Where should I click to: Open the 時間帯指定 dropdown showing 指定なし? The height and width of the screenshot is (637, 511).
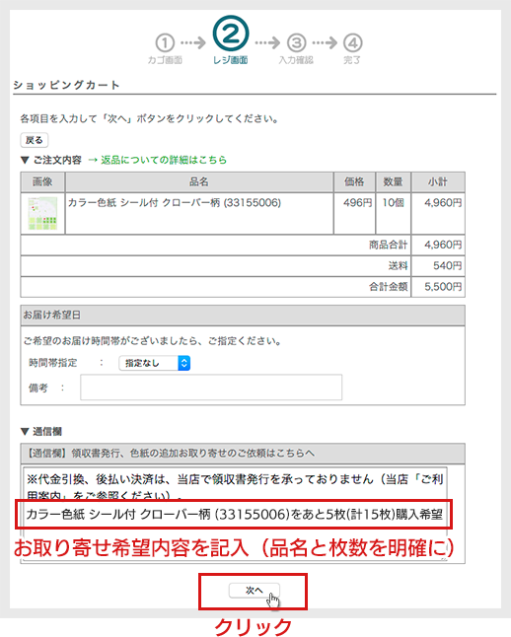point(155,363)
